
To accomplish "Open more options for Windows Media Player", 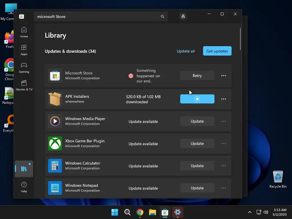I will click(x=224, y=121).
